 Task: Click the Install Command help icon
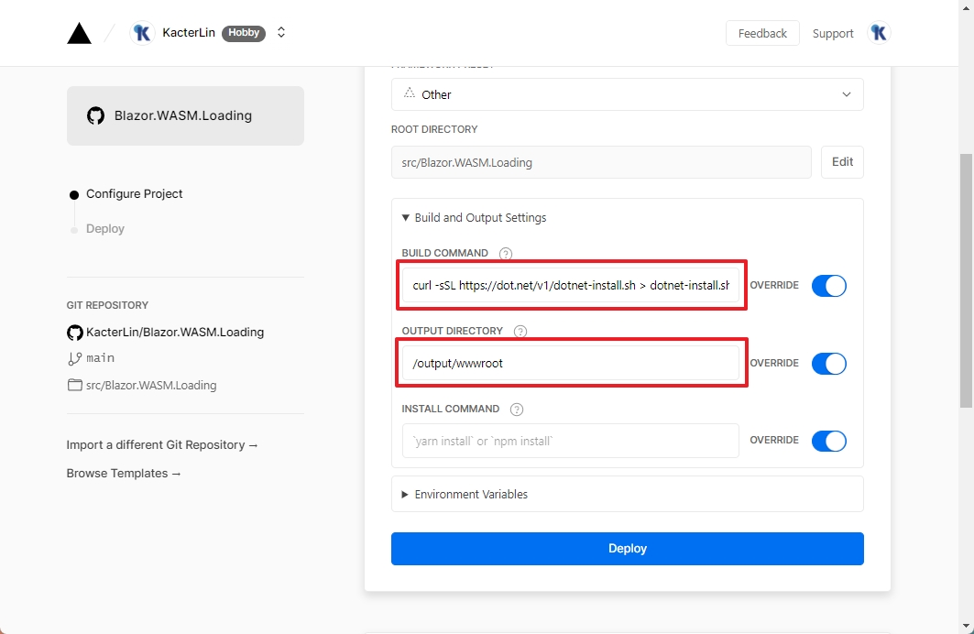pyautogui.click(x=517, y=410)
